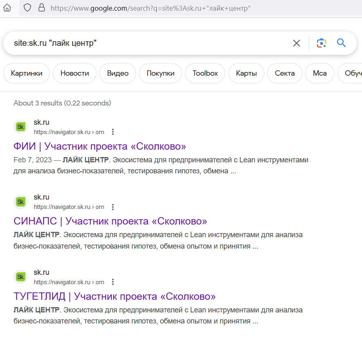Open more options for СИНАПС result
The height and width of the screenshot is (339, 362).
coord(113,207)
